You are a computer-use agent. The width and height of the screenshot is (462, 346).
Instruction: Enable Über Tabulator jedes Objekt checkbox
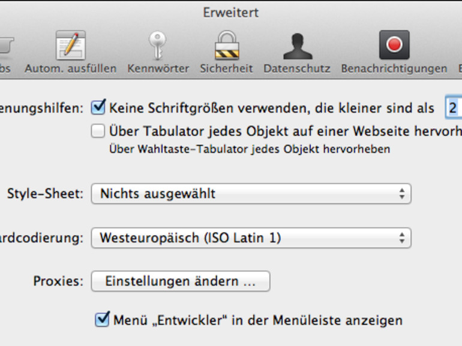[98, 131]
